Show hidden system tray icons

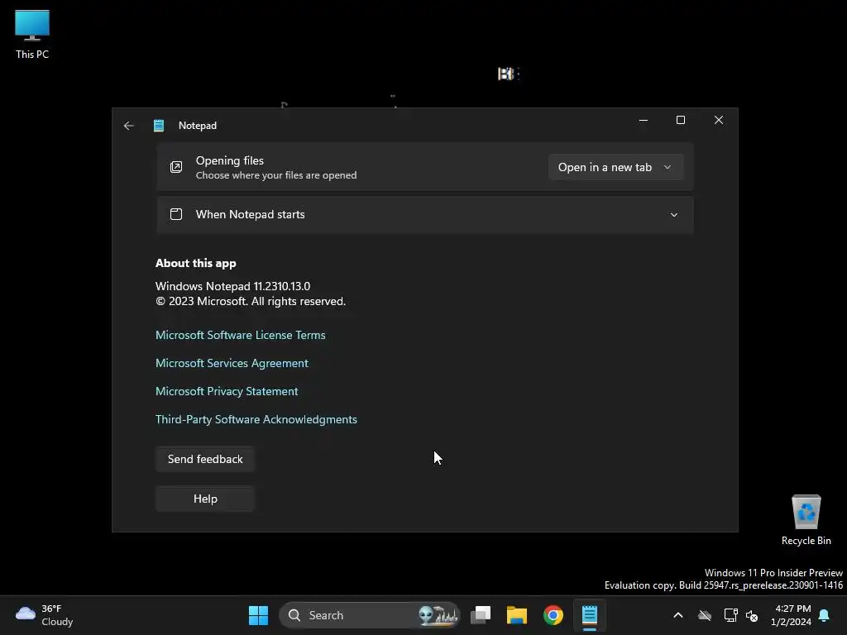point(678,615)
